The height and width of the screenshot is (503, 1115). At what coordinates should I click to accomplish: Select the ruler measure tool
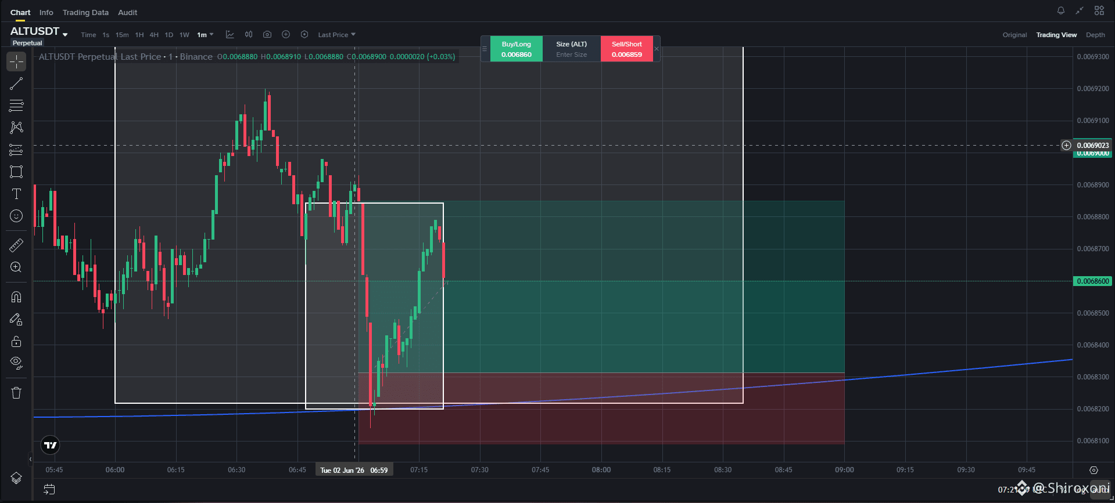coord(16,245)
